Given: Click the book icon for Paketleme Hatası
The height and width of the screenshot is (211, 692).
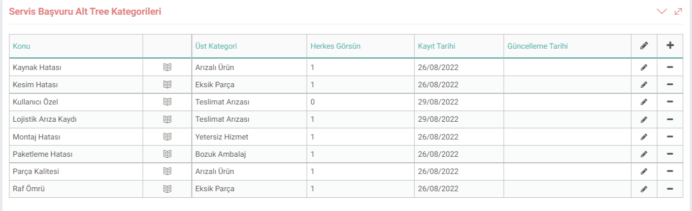Looking at the screenshot, I should [x=167, y=154].
